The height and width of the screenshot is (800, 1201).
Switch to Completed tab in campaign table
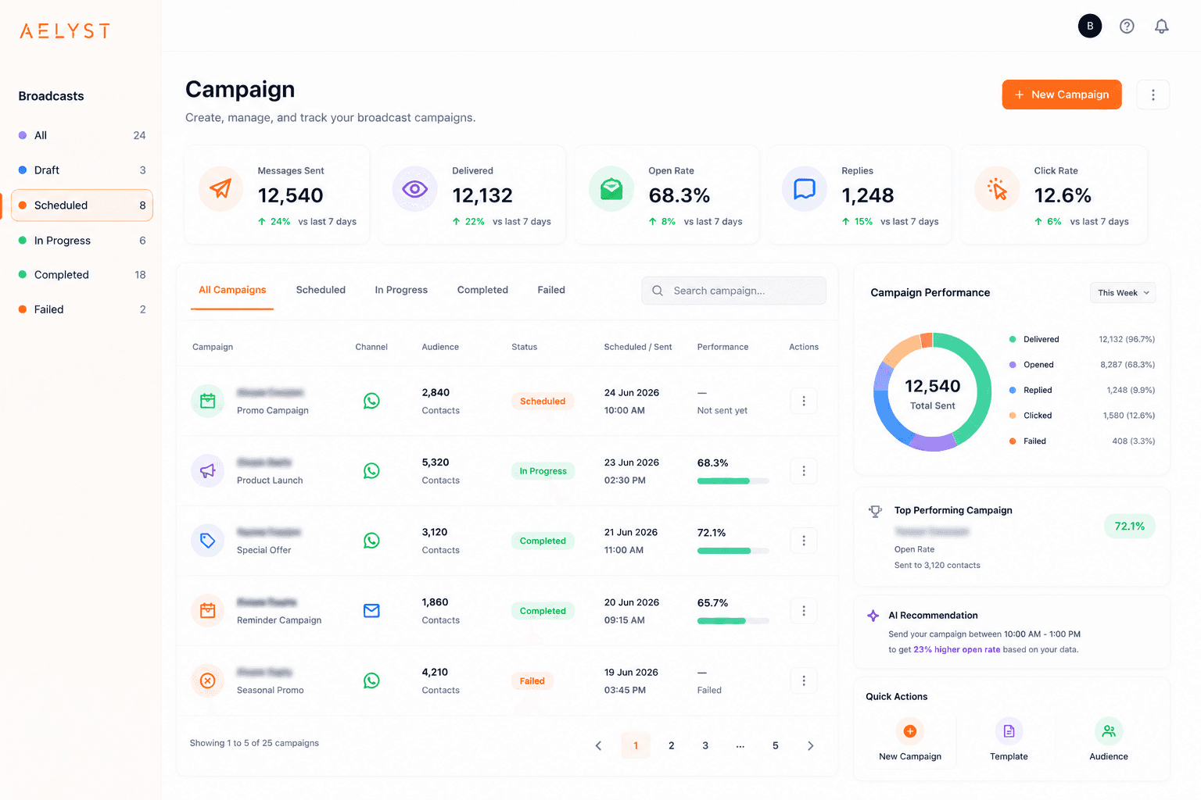482,290
